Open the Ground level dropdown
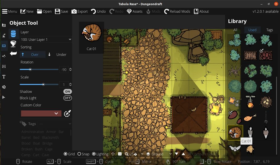 [159, 154]
